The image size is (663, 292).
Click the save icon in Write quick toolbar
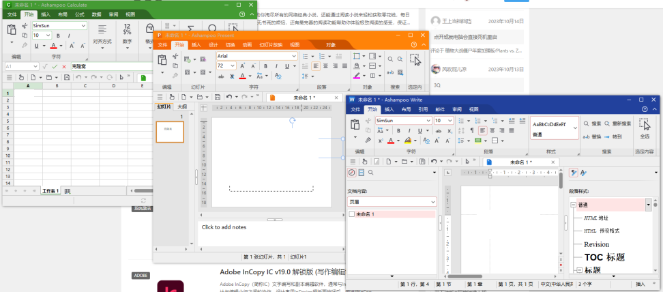point(422,161)
